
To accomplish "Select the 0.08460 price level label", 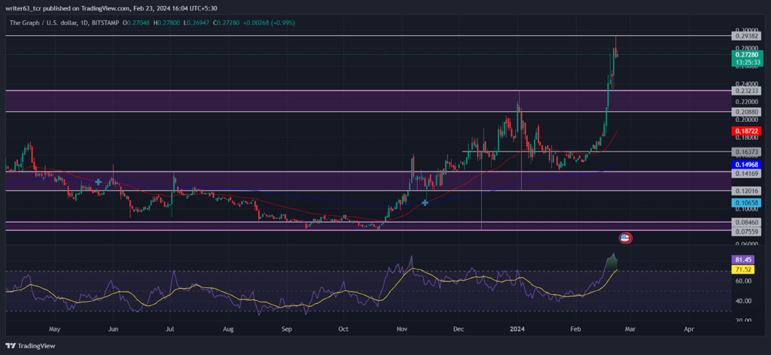I will (746, 222).
